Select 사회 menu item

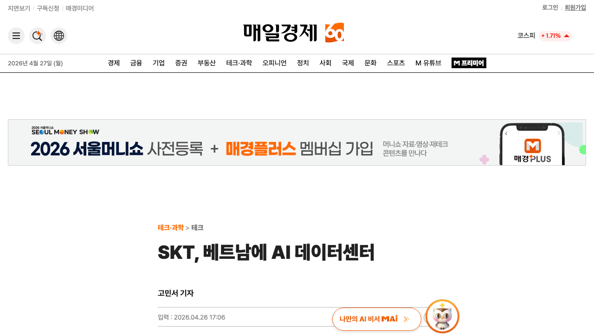pyautogui.click(x=325, y=63)
